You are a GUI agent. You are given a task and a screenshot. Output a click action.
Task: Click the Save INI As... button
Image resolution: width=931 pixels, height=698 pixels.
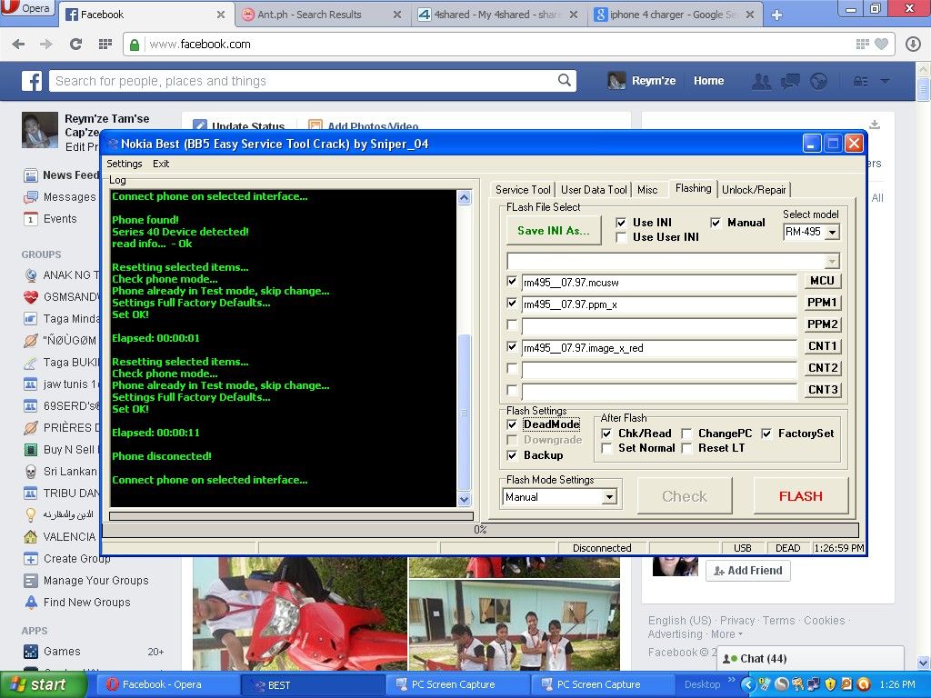click(553, 231)
